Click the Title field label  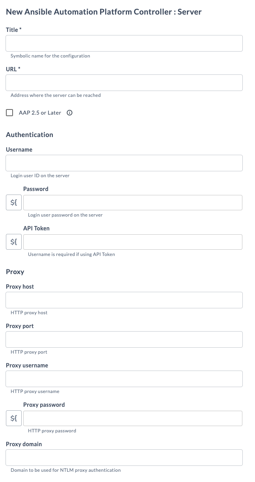coord(12,30)
